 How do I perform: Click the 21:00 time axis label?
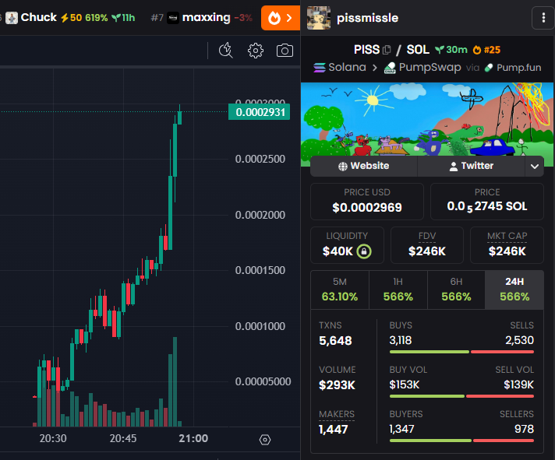(x=193, y=438)
